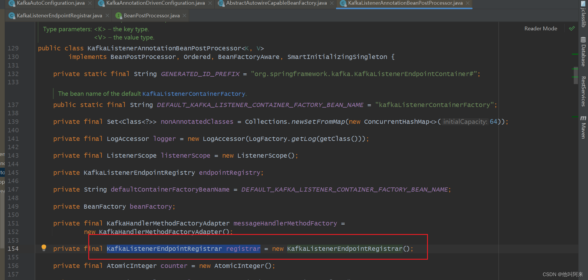
Task: Open the jclasslib tool window
Action: [583, 14]
